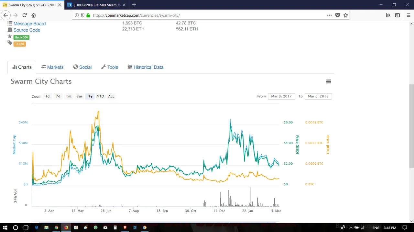
Task: Open the Message Board link
Action: tap(29, 24)
